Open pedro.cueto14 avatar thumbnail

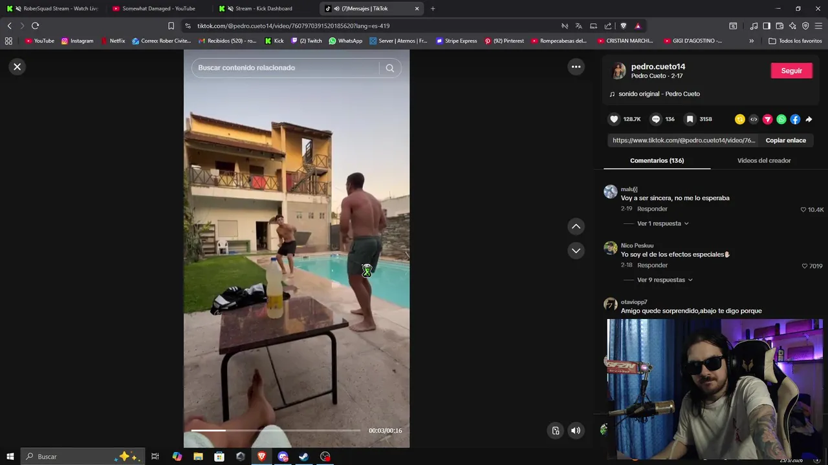(619, 71)
